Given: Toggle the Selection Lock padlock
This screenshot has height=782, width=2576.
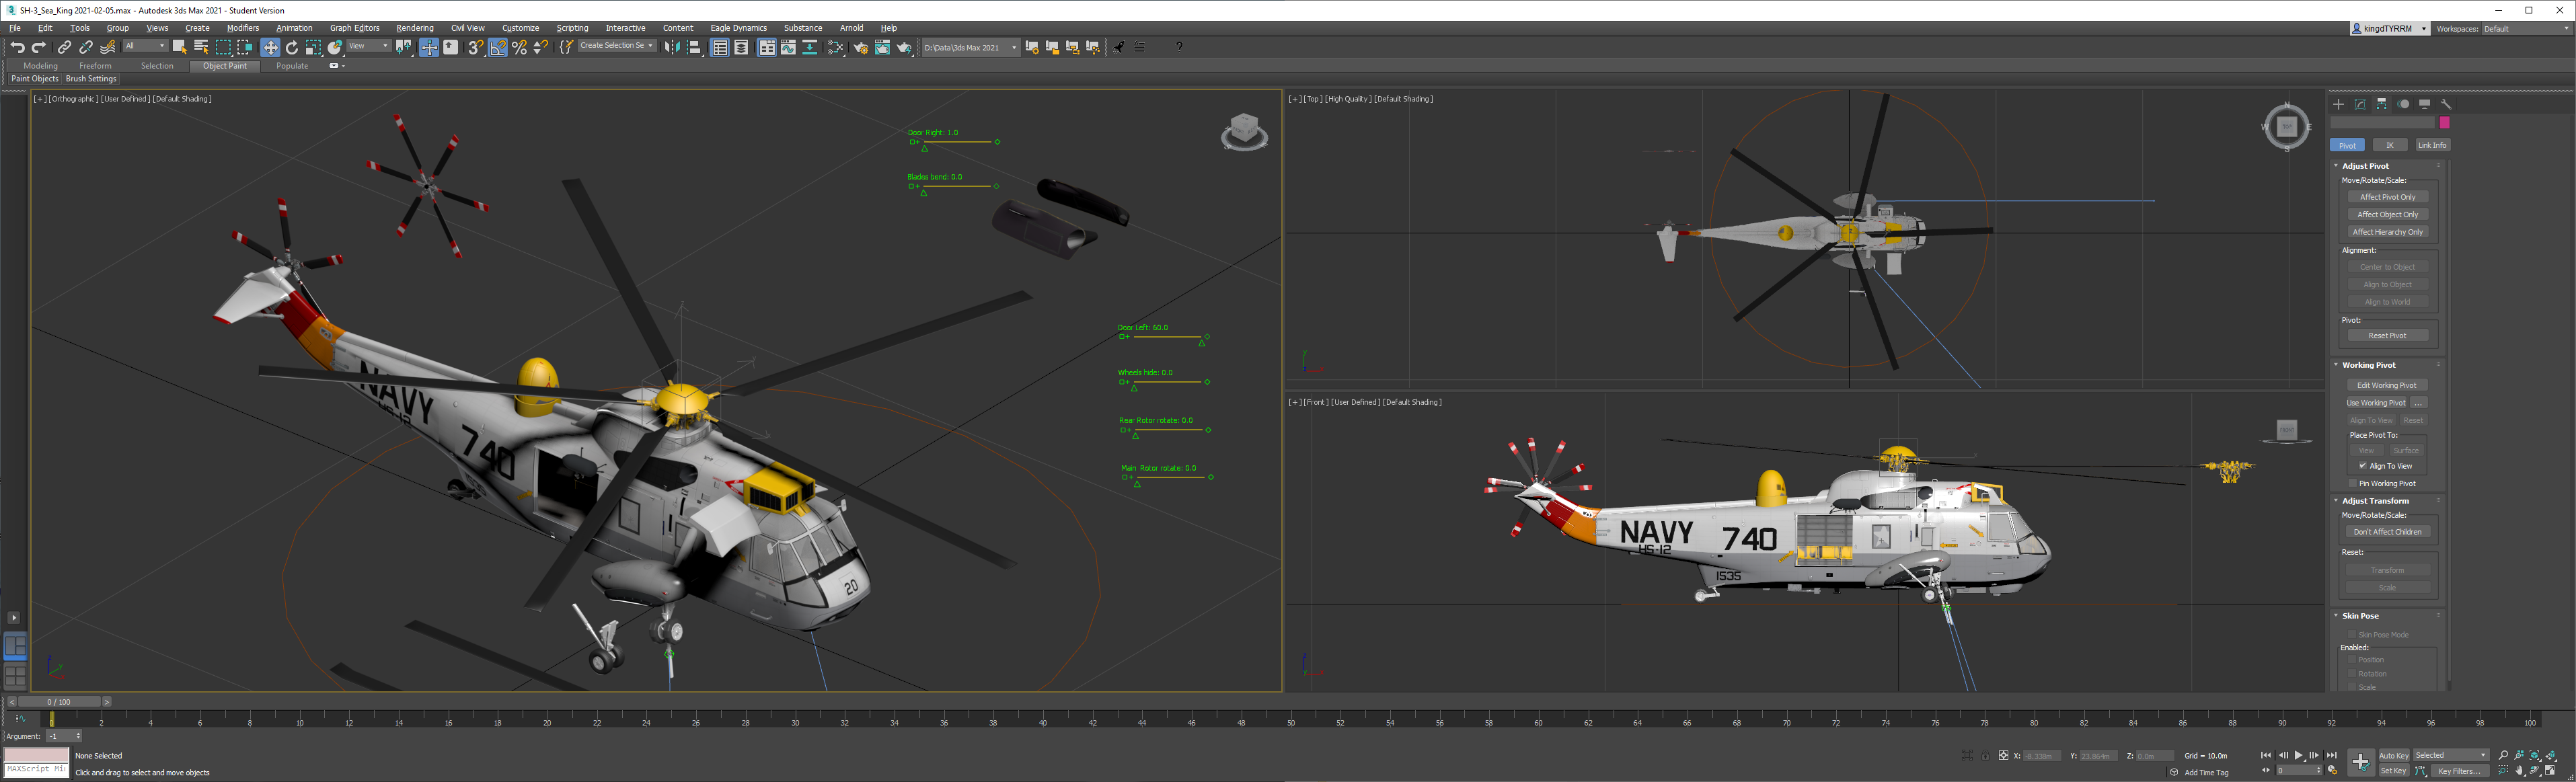Looking at the screenshot, I should [1985, 756].
